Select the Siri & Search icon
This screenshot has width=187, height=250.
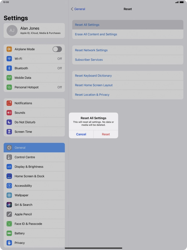click(9, 205)
